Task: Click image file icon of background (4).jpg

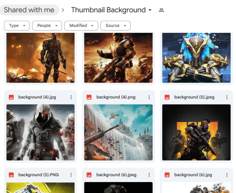Action: (11, 97)
